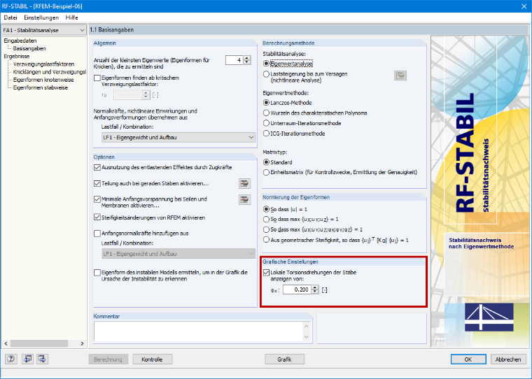Select Ergebnisse tree node
The image size is (532, 379).
17,56
